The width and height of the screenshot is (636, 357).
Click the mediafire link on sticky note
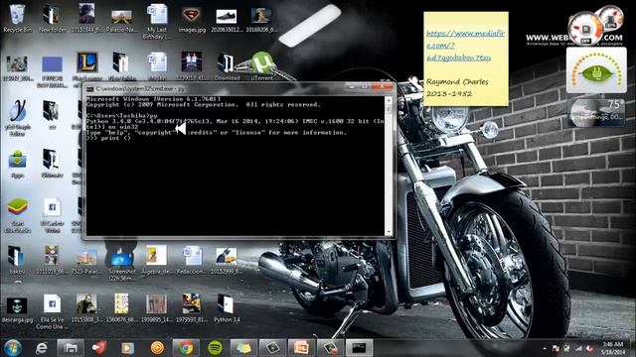[x=465, y=46]
